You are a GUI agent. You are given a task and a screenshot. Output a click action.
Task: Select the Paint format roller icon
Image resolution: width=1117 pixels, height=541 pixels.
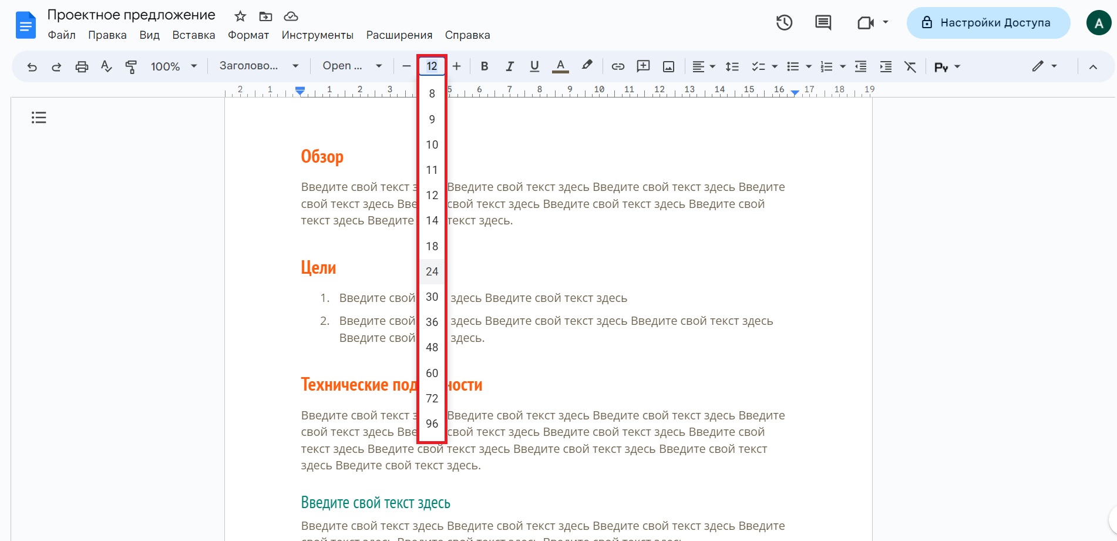[131, 67]
